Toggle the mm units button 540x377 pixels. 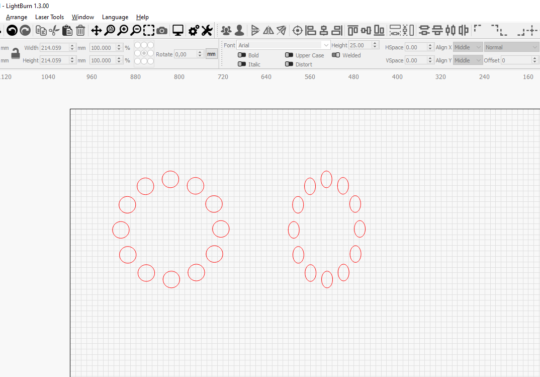tap(212, 54)
